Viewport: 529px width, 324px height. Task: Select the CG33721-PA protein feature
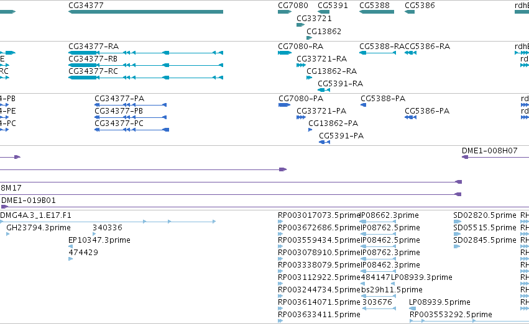point(301,117)
